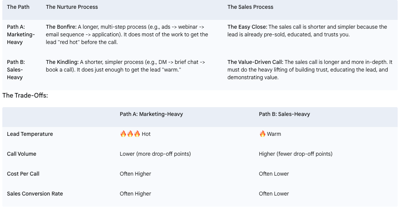Select the "The Nurture Process" column header
Image resolution: width=400 pixels, height=207 pixels.
(72, 7)
